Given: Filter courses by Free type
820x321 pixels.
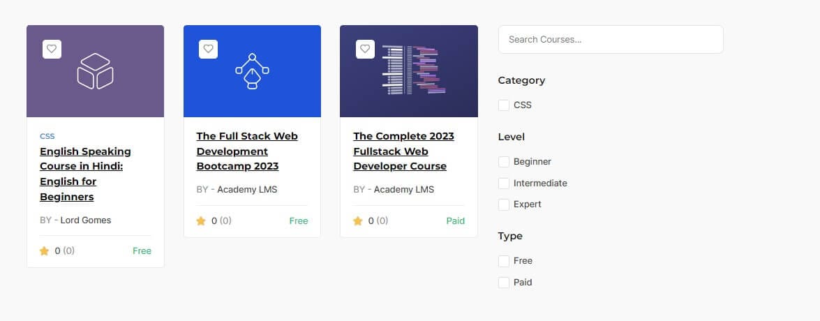Looking at the screenshot, I should click(504, 261).
